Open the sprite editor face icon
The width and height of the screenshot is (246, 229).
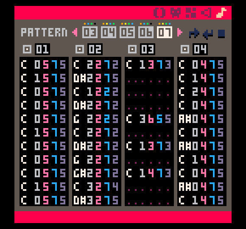point(176,13)
